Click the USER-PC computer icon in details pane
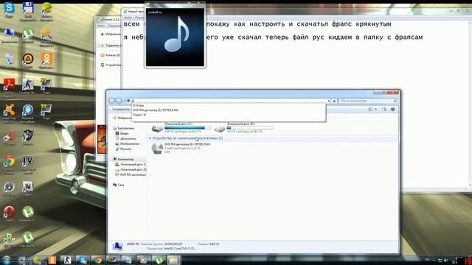 (117, 247)
